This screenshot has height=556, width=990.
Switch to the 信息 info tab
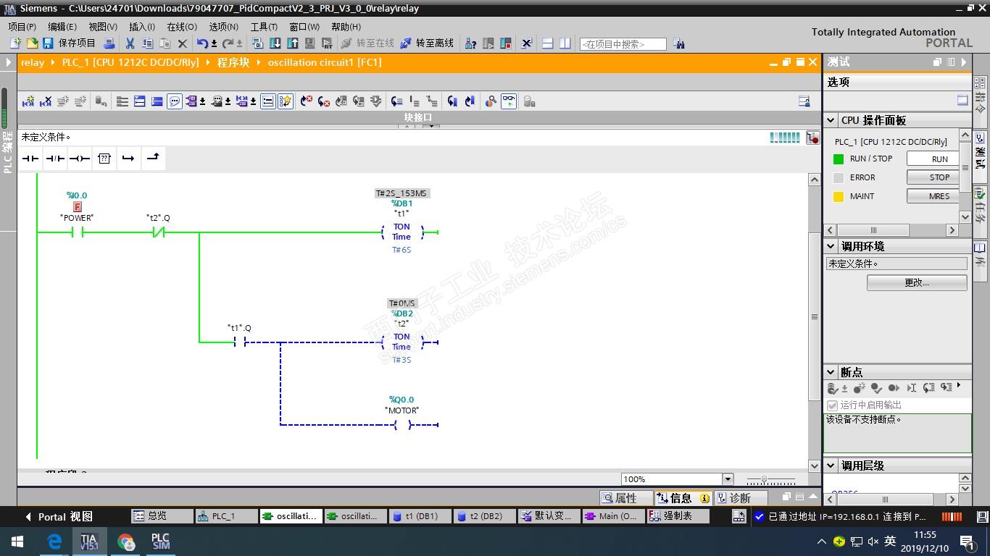coord(683,498)
